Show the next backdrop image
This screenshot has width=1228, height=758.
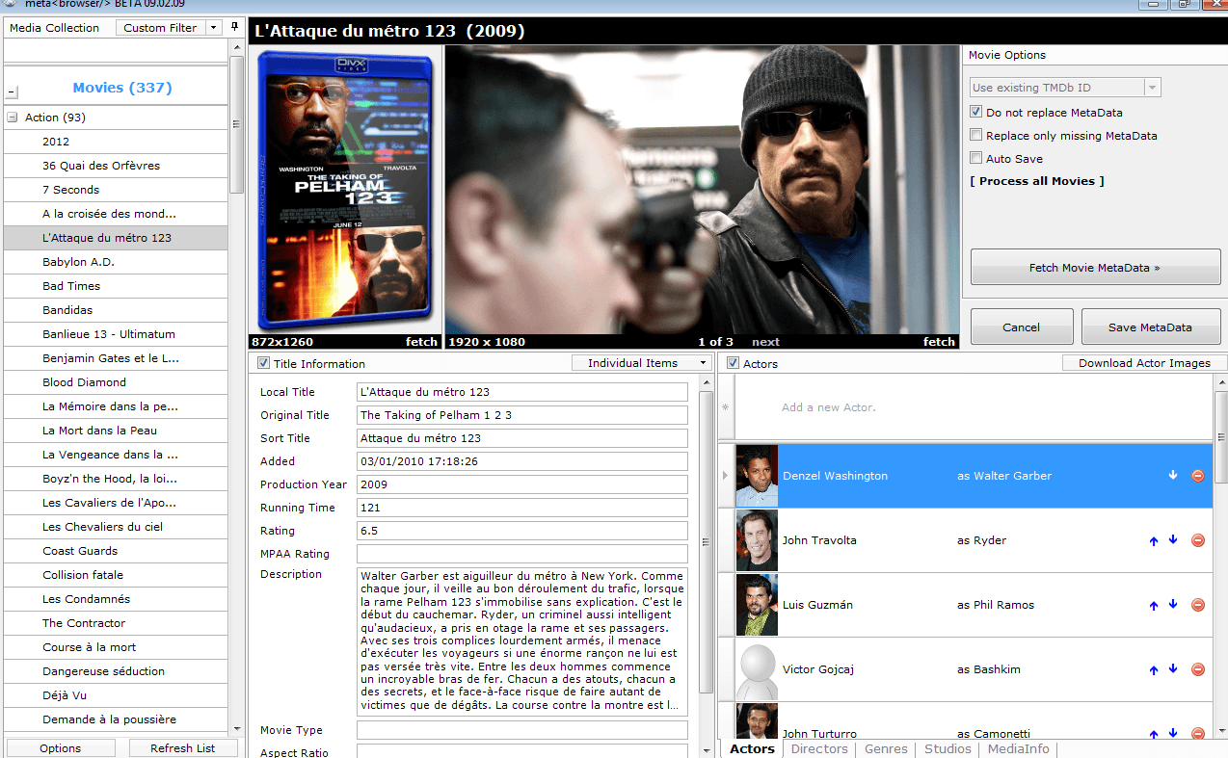765,341
